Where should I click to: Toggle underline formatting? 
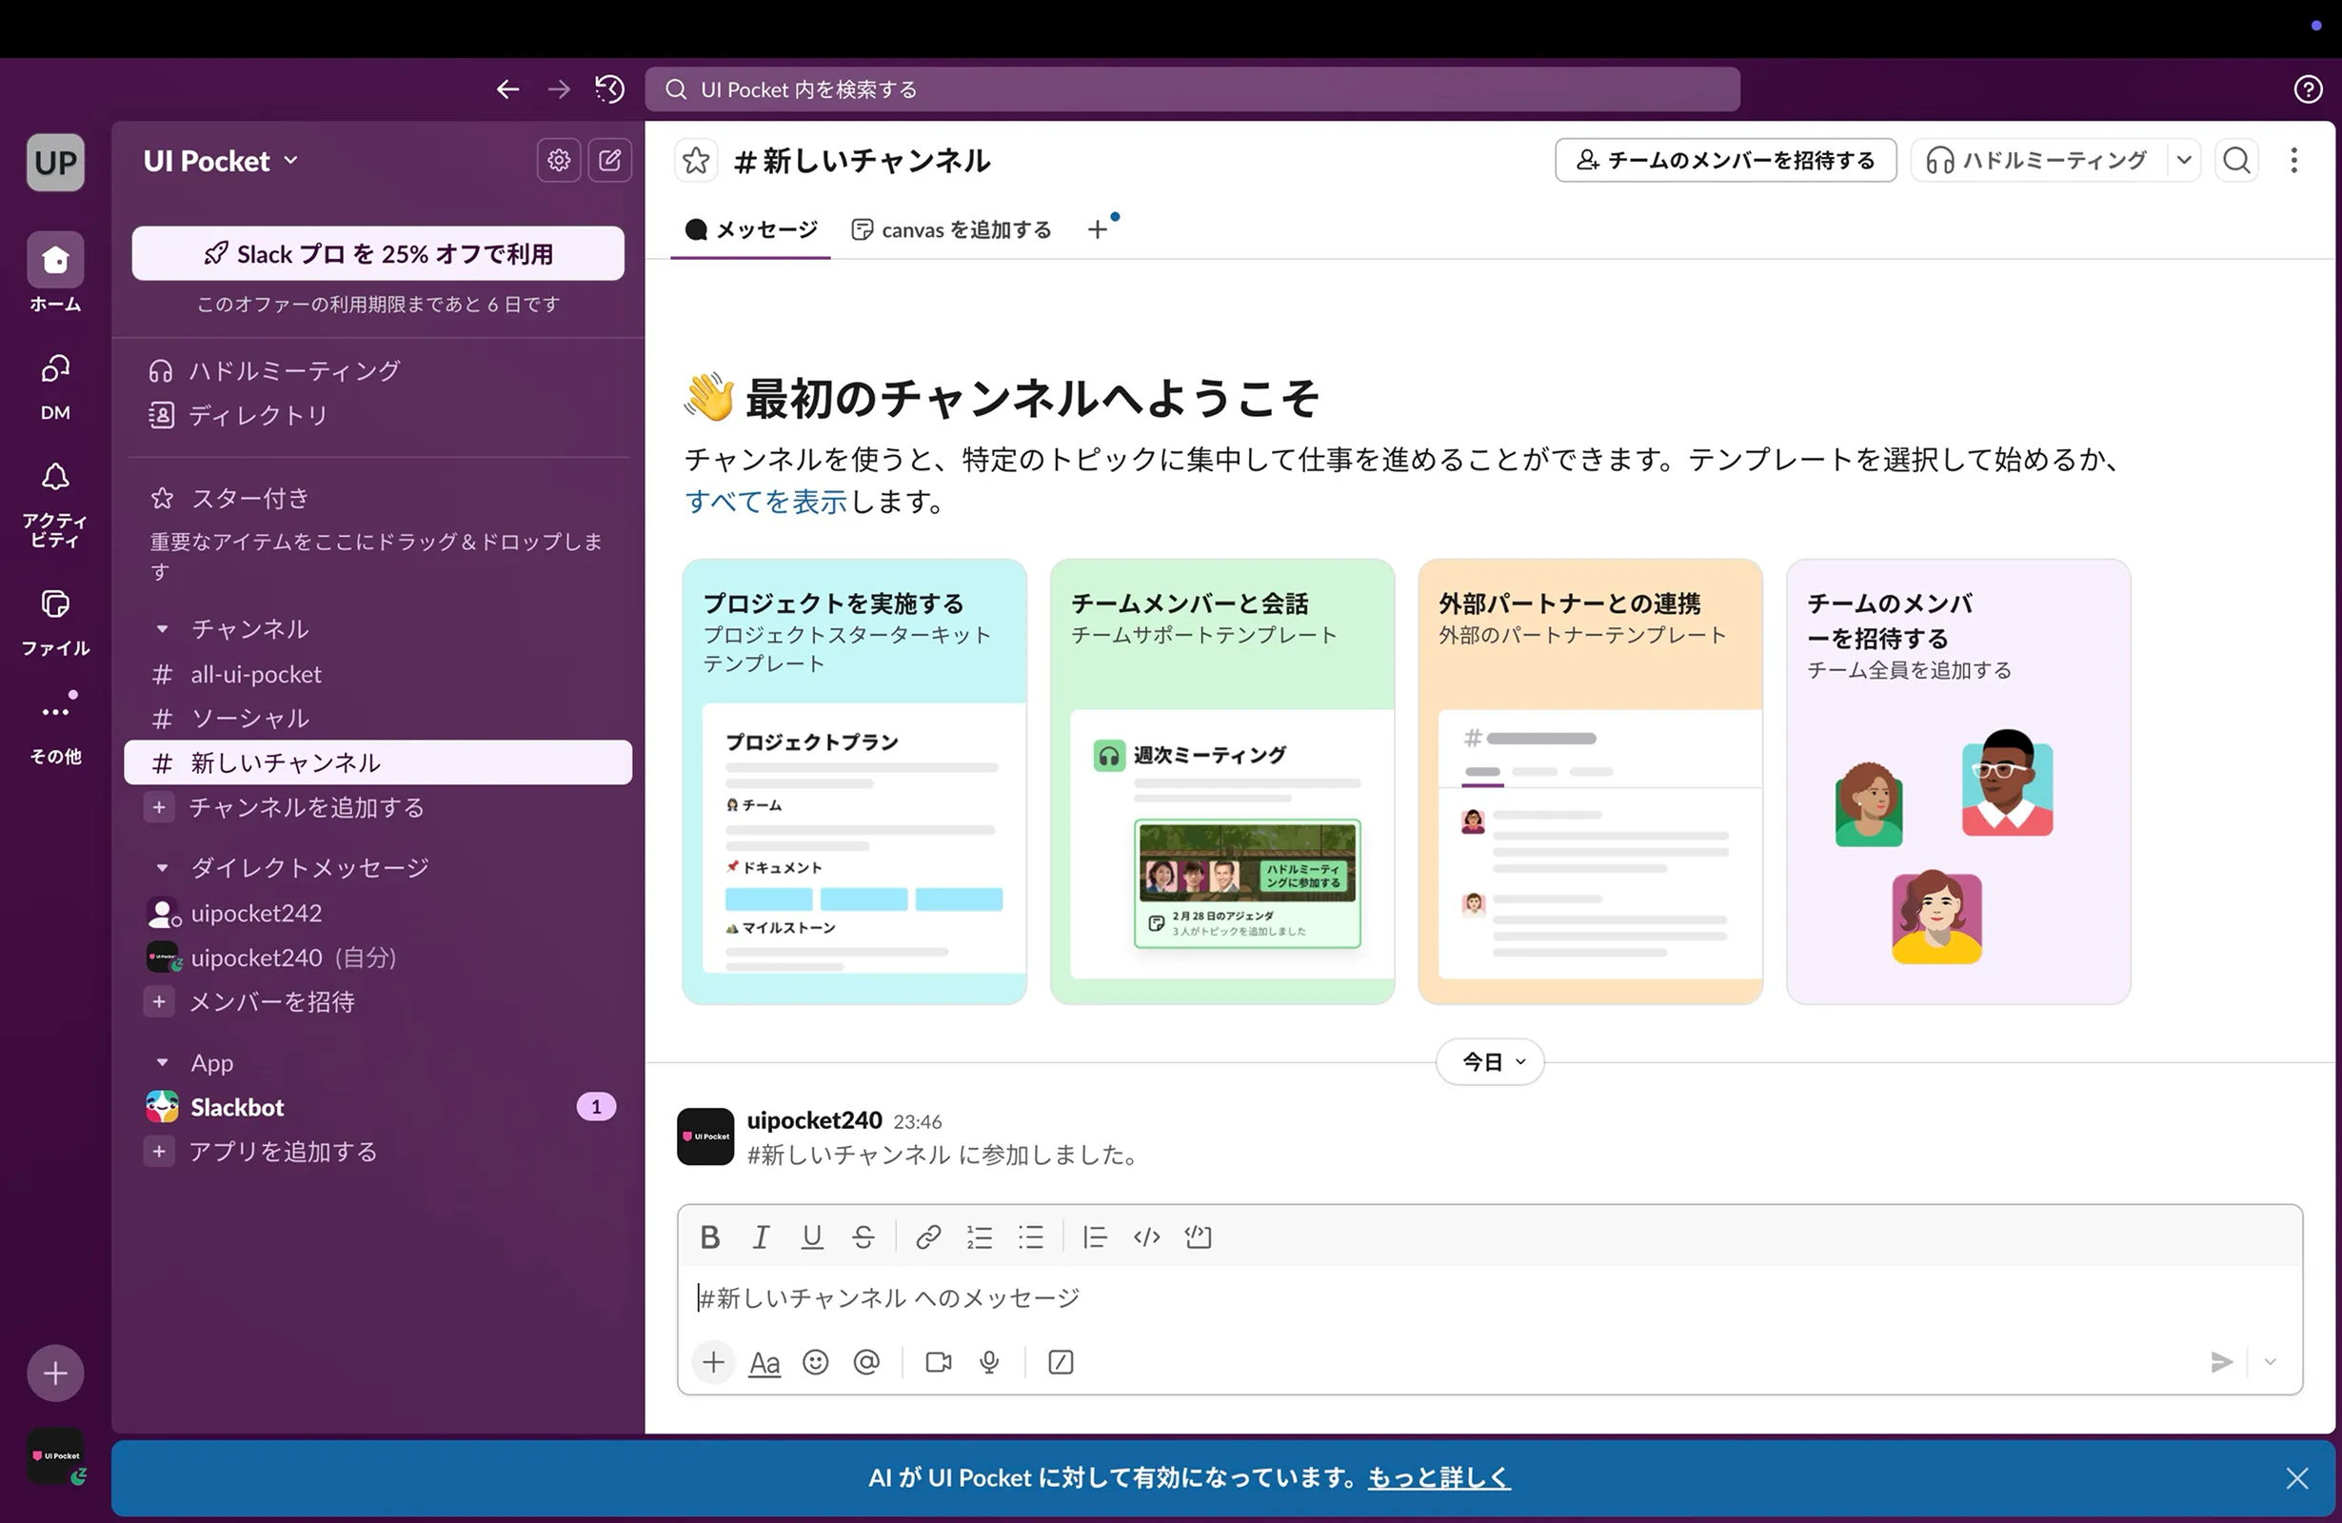[x=812, y=1236]
